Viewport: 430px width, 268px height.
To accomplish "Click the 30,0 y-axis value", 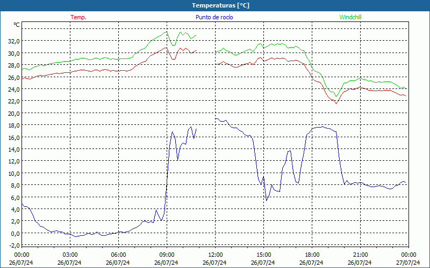I will [x=14, y=53].
